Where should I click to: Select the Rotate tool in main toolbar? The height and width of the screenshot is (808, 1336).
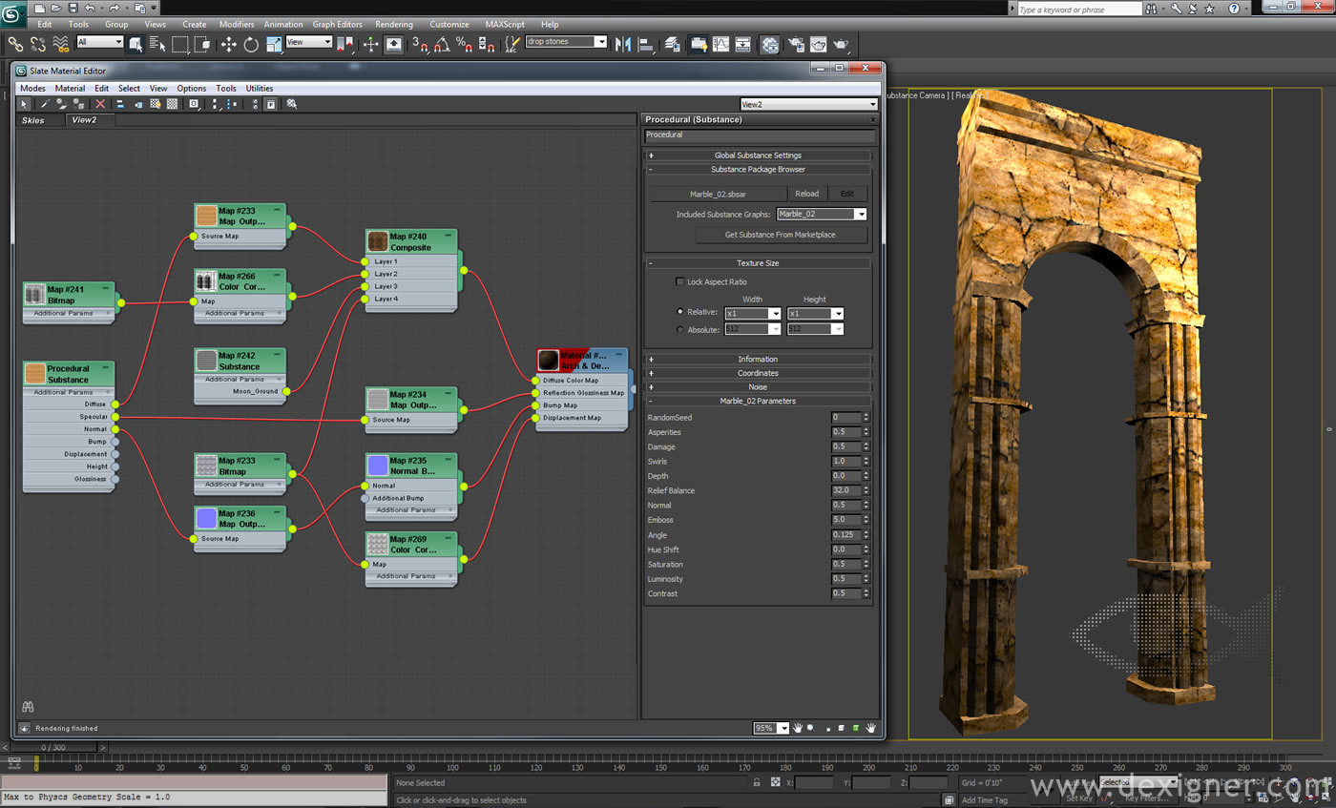(x=251, y=44)
